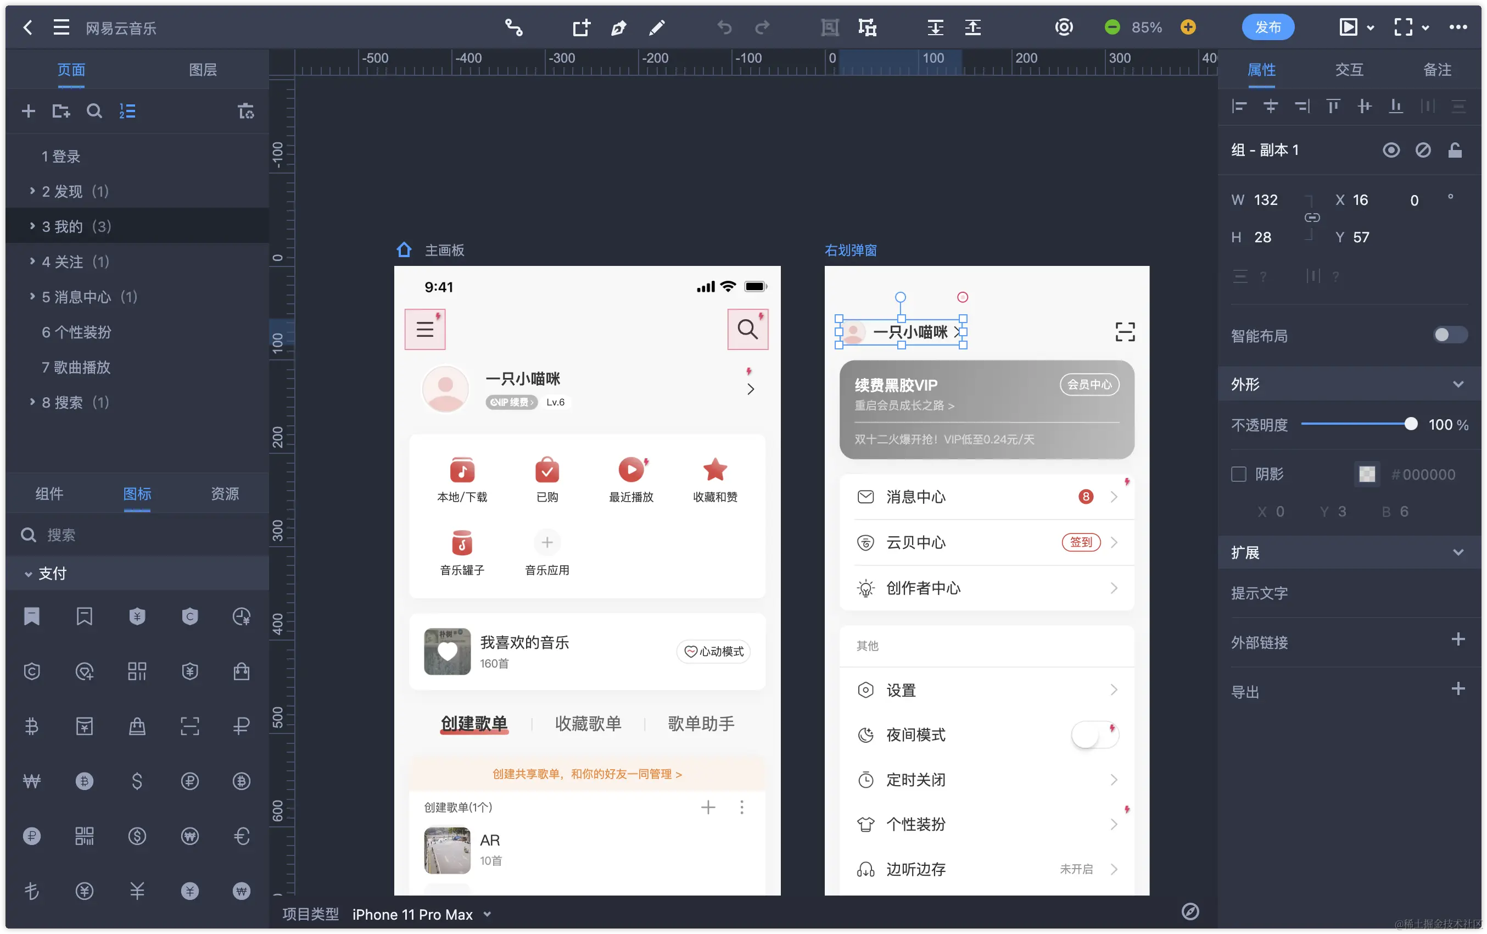Viewport: 1487px width, 934px height.
Task: Switch to the 图层 tab
Action: pyautogui.click(x=203, y=70)
